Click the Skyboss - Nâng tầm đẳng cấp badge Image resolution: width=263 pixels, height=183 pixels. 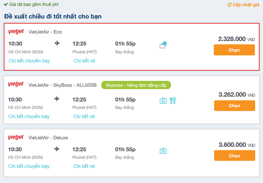[136, 85]
